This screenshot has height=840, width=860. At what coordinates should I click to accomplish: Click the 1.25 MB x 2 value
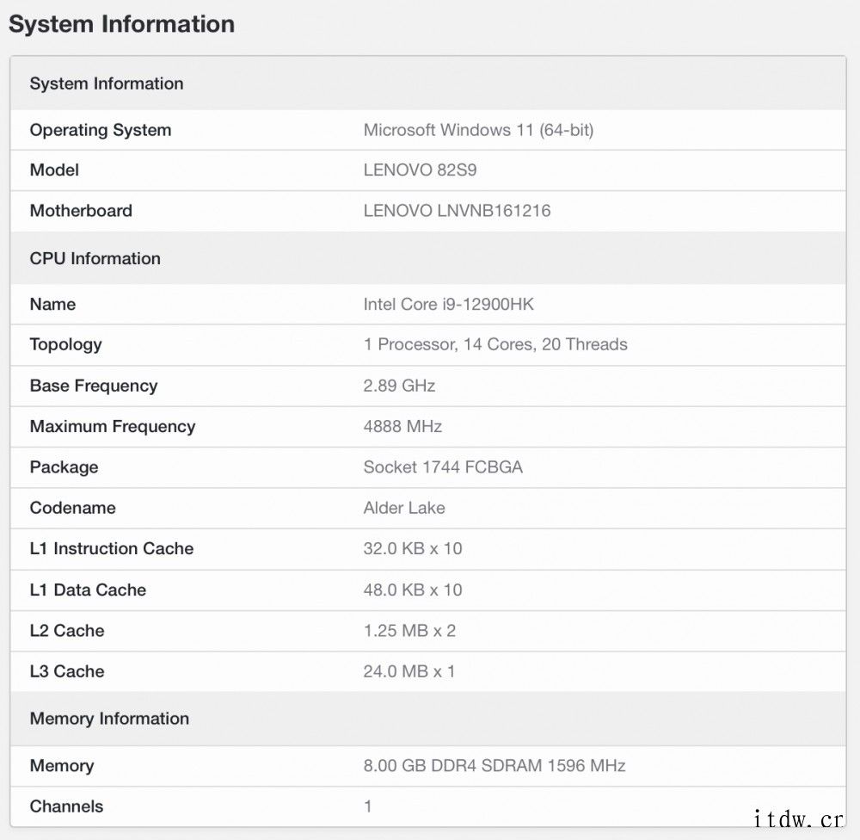(x=409, y=630)
